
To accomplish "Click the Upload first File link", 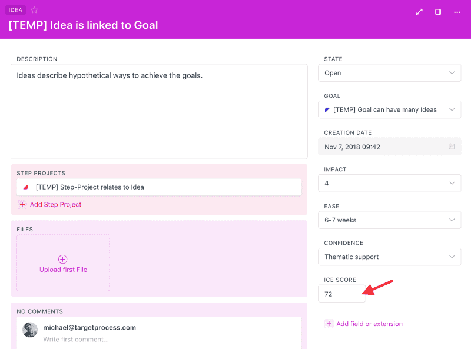I will 63,270.
